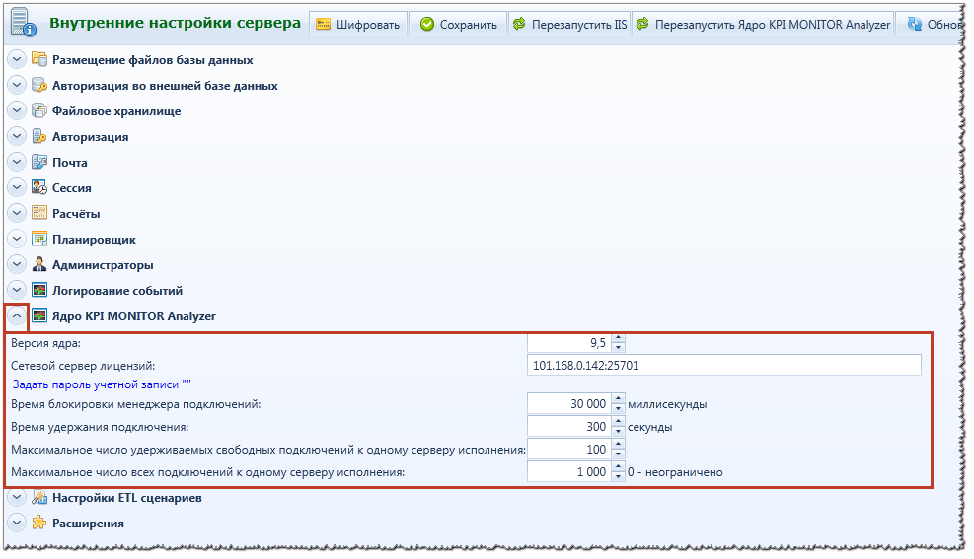
Task: Click the Планировщик section heading text
Action: click(x=94, y=240)
